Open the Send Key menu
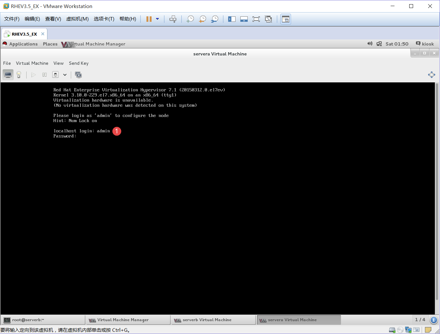This screenshot has width=440, height=334. coord(79,63)
